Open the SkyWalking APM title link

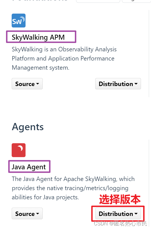(38, 37)
